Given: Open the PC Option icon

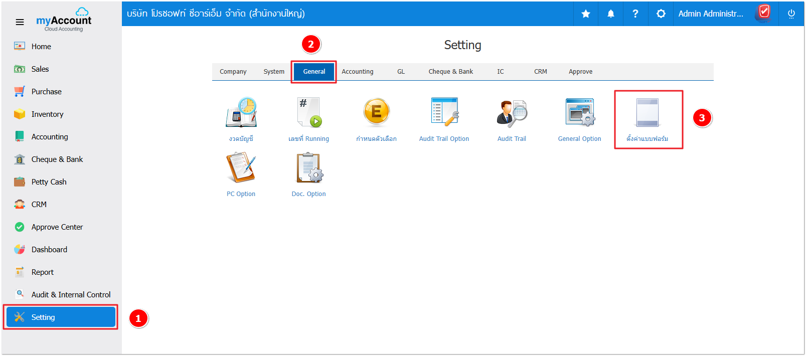Looking at the screenshot, I should 241,168.
